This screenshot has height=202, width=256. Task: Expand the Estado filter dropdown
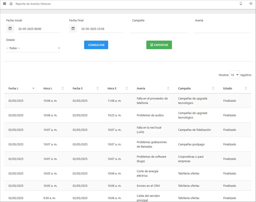[x=33, y=48]
